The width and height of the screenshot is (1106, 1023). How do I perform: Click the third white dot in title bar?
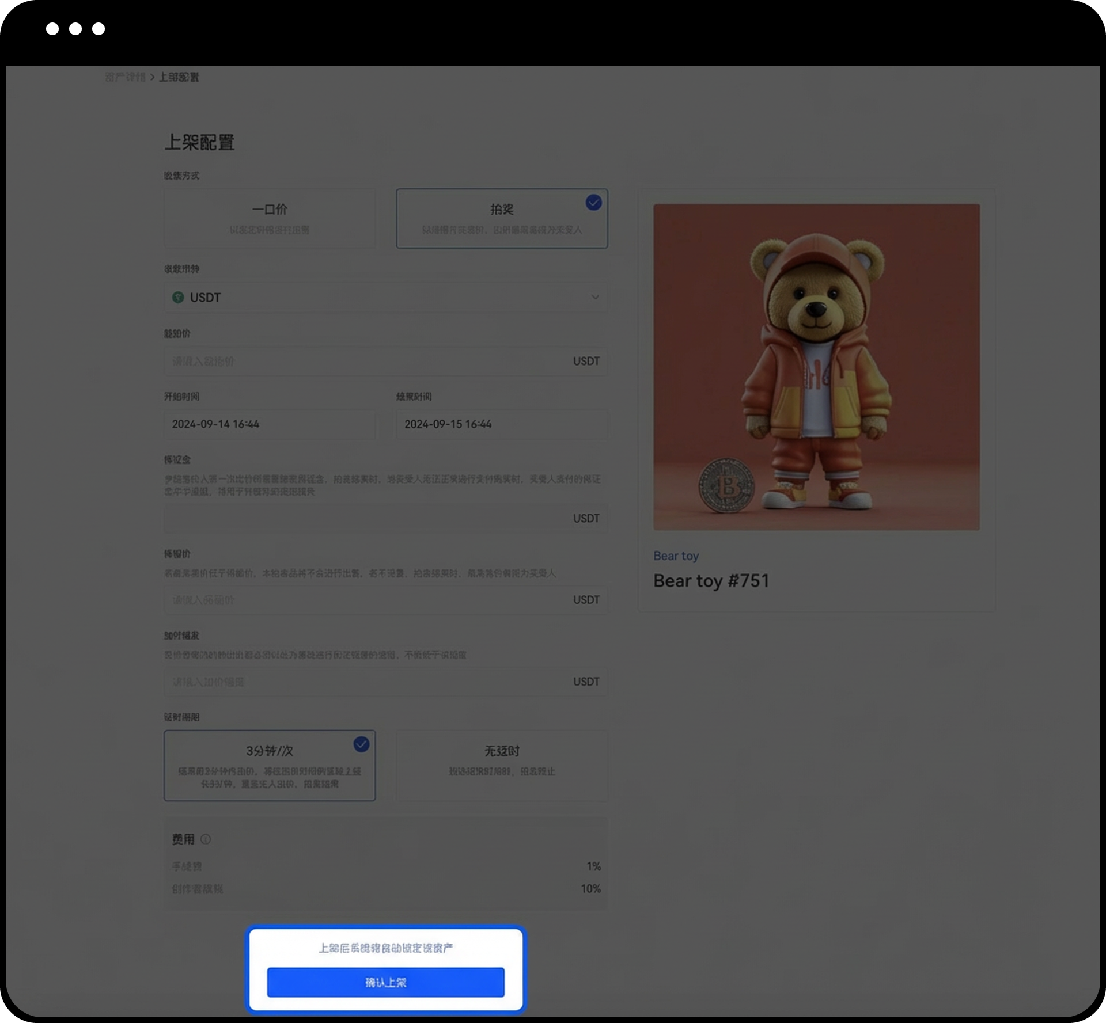[99, 29]
